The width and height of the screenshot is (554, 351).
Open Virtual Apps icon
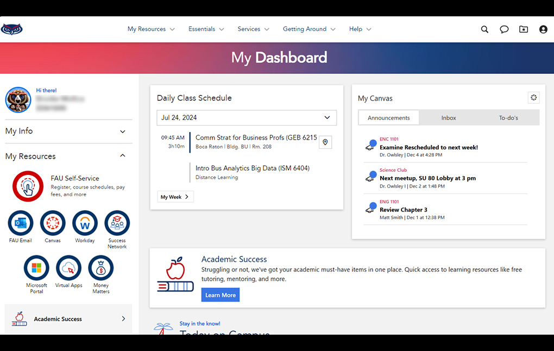click(x=68, y=268)
